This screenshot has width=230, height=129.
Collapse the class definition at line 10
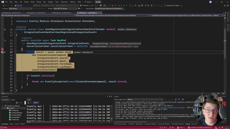[15, 29]
